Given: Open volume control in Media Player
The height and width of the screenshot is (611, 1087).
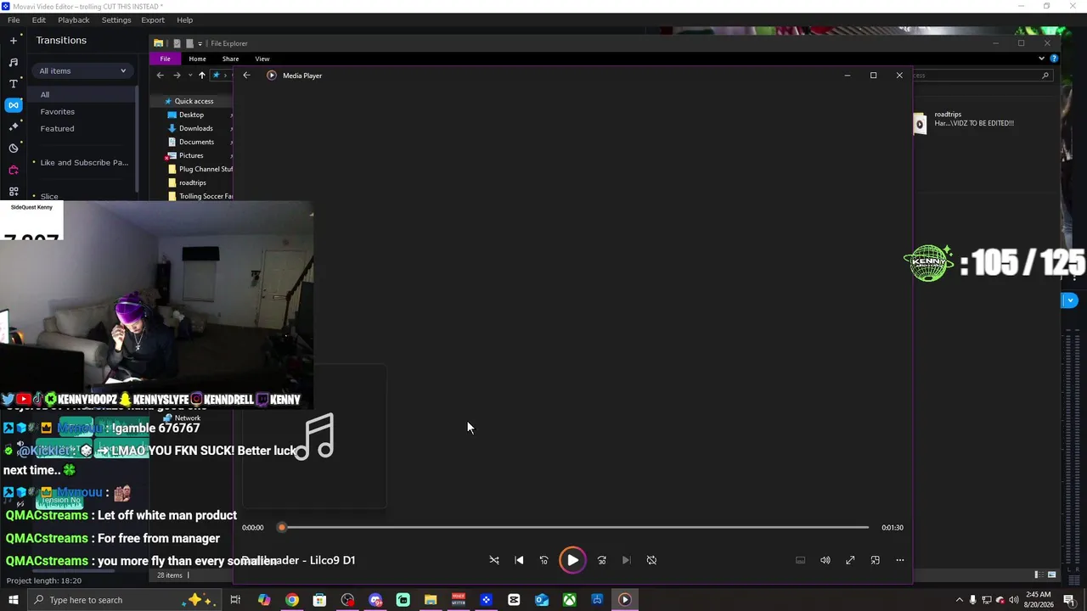Looking at the screenshot, I should coord(825,560).
